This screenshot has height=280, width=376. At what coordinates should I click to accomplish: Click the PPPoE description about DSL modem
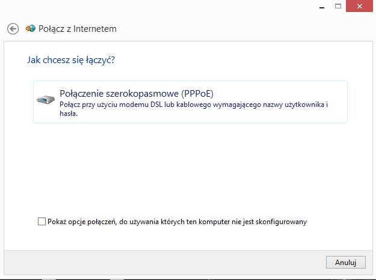[193, 105]
